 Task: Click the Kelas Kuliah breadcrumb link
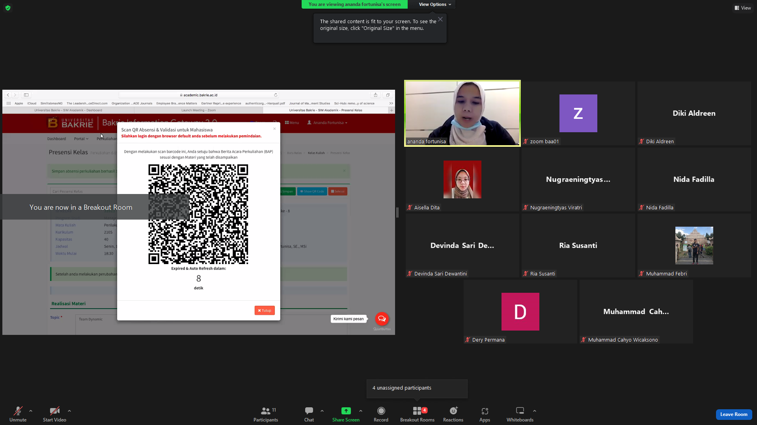click(x=316, y=153)
